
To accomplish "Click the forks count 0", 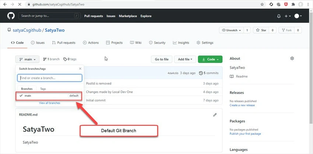I will pos(298,30).
